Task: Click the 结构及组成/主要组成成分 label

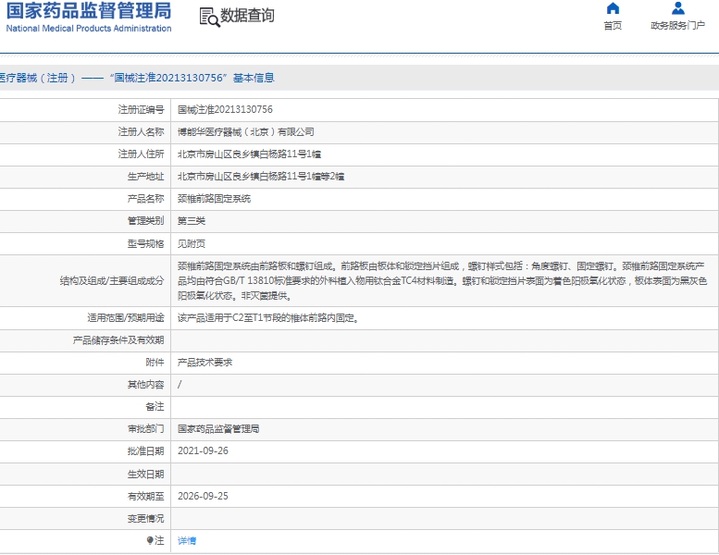Action: (112, 281)
